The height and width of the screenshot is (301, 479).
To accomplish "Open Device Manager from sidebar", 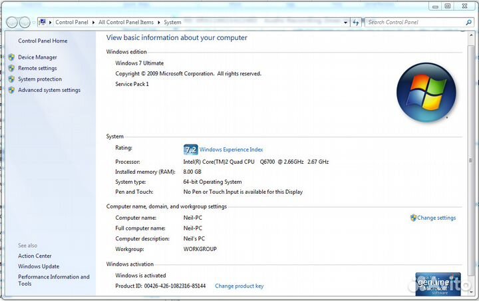I will pyautogui.click(x=37, y=57).
